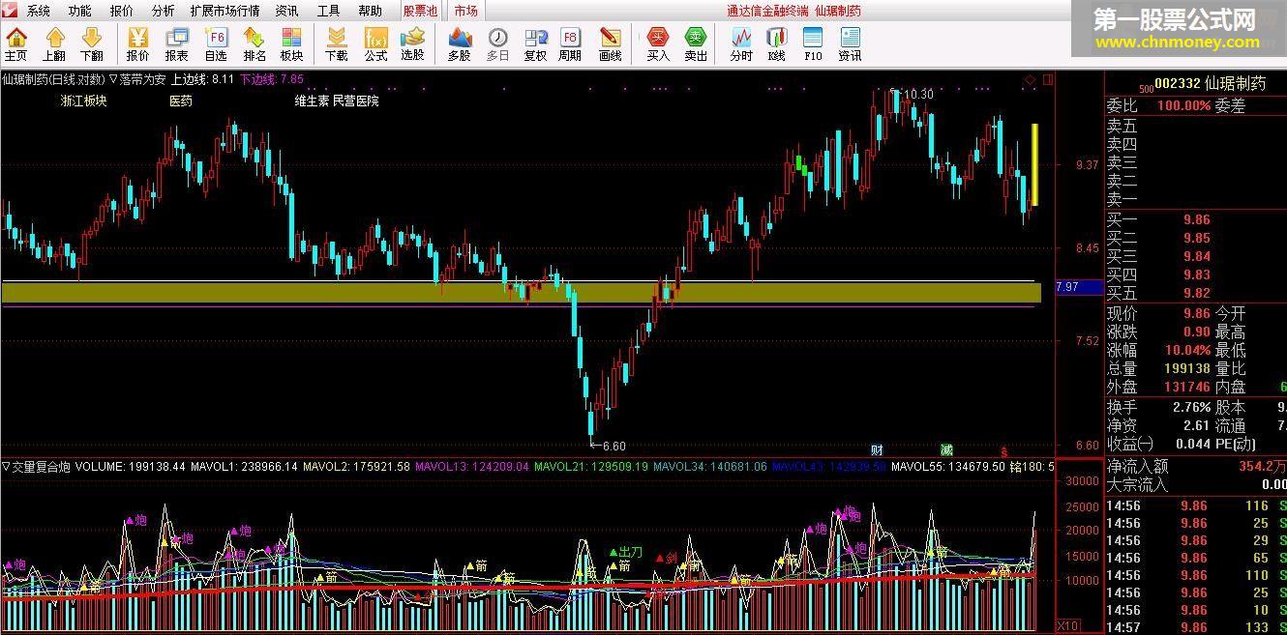Viewport: 1287px width, 635px height.
Task: Open the 分析 menu
Action: 163,11
